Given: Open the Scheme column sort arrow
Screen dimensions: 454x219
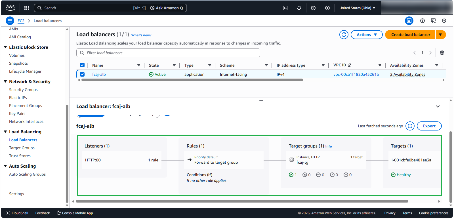Looking at the screenshot, I should [266, 65].
